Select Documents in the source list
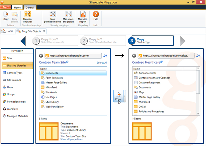The width and height of the screenshot is (206, 146). (x=73, y=73)
